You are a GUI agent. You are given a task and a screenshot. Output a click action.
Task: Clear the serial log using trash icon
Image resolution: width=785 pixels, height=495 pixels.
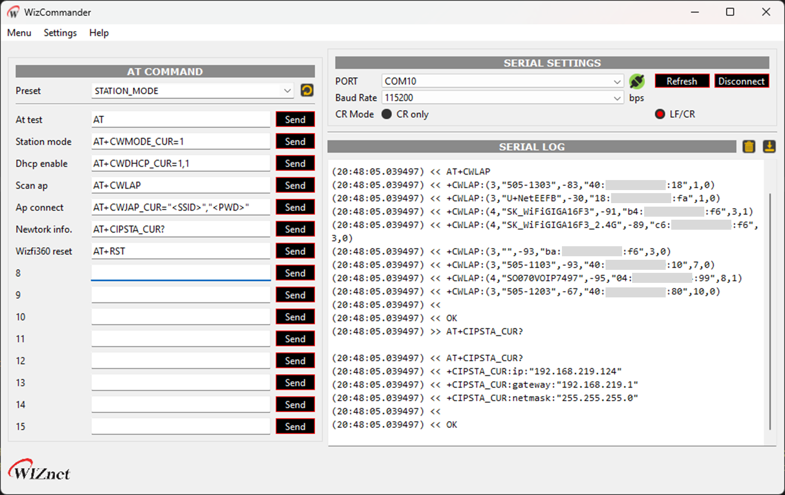tap(749, 146)
